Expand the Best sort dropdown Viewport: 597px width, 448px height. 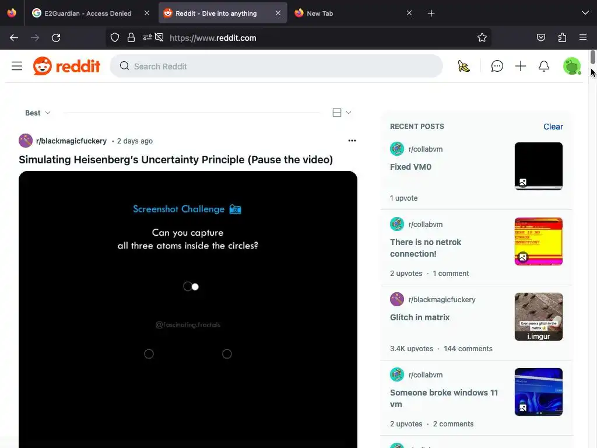(38, 113)
